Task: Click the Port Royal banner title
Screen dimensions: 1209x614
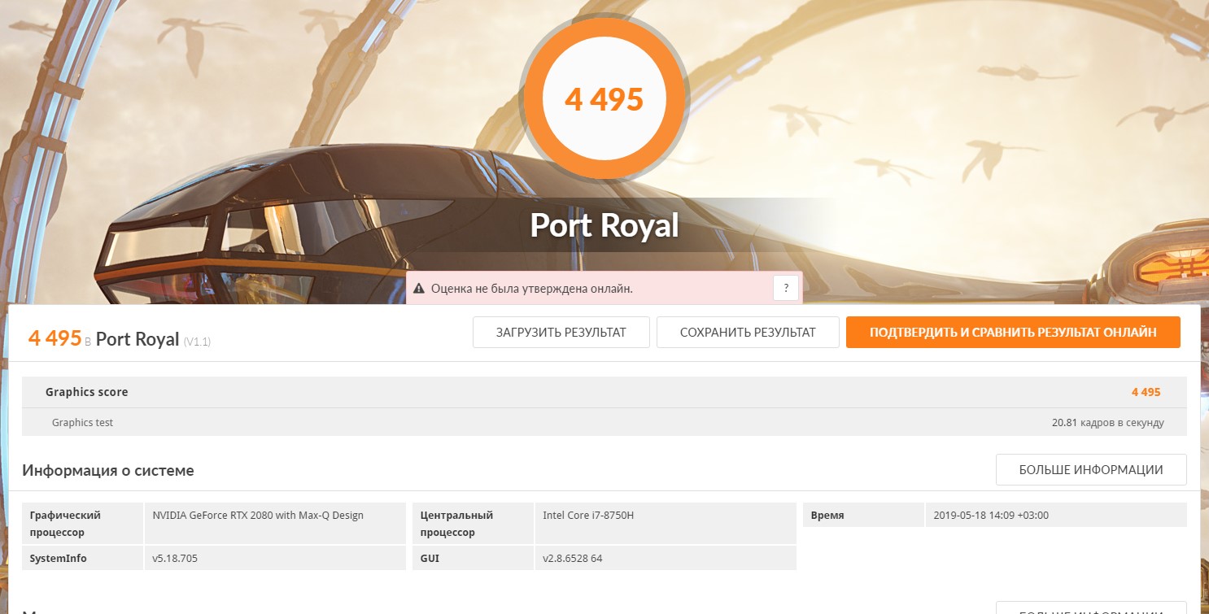Action: [604, 225]
